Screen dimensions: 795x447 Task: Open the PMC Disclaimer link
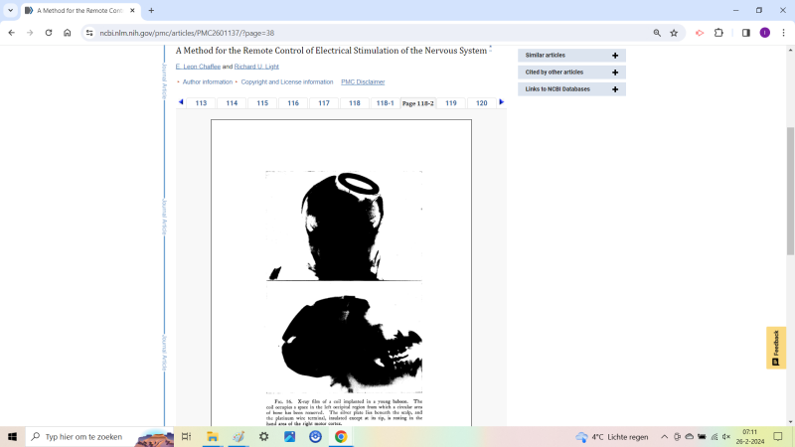[363, 82]
